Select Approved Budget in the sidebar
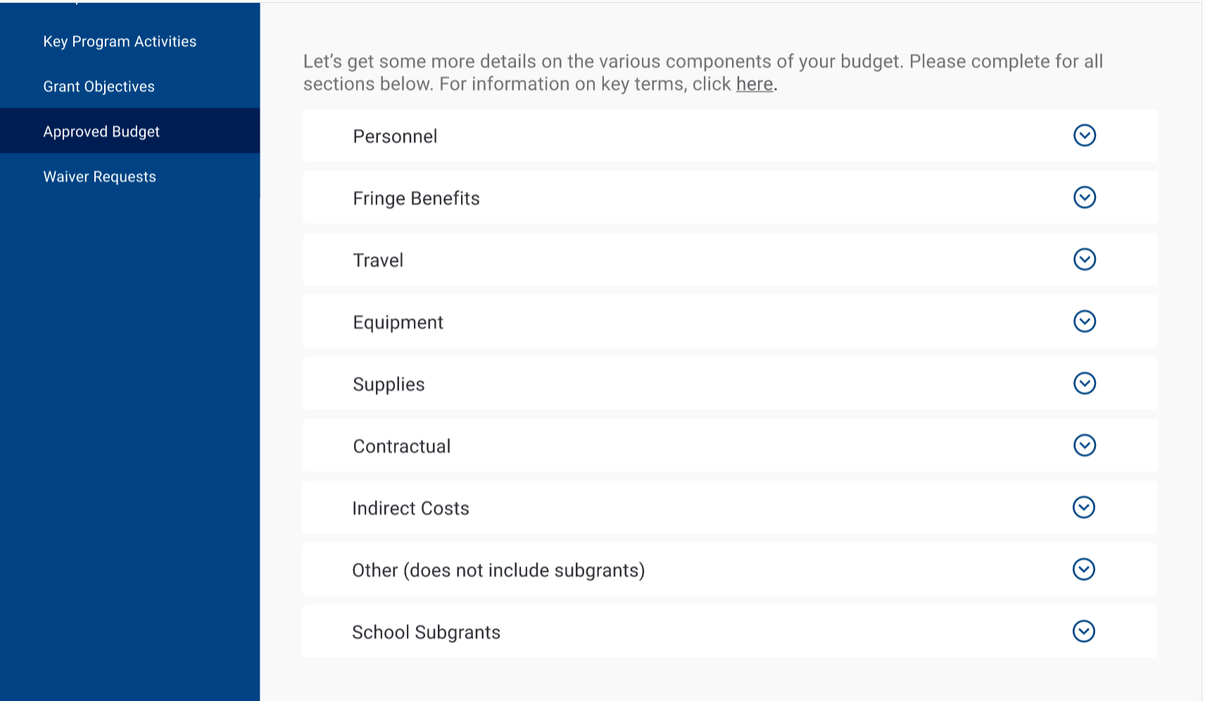Image resolution: width=1205 pixels, height=701 pixels. tap(101, 132)
